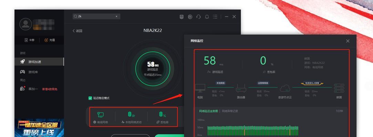Open the 一键加速全区服 banner

pos(39,128)
